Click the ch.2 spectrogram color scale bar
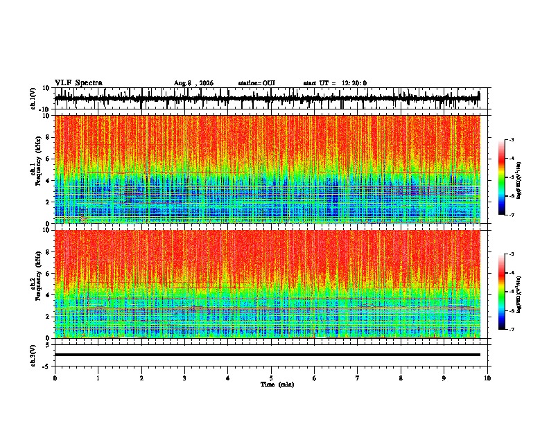The image size is (549, 424). (501, 292)
